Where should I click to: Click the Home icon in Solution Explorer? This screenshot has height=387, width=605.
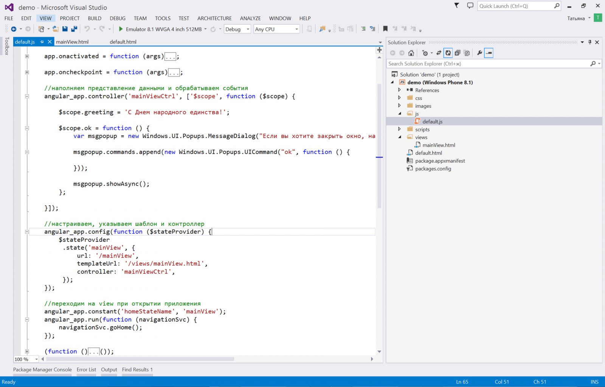coord(411,53)
